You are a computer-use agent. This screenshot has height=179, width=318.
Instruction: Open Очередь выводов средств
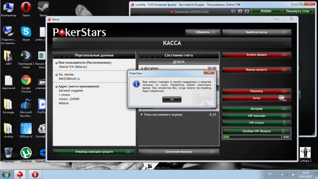(x=94, y=152)
